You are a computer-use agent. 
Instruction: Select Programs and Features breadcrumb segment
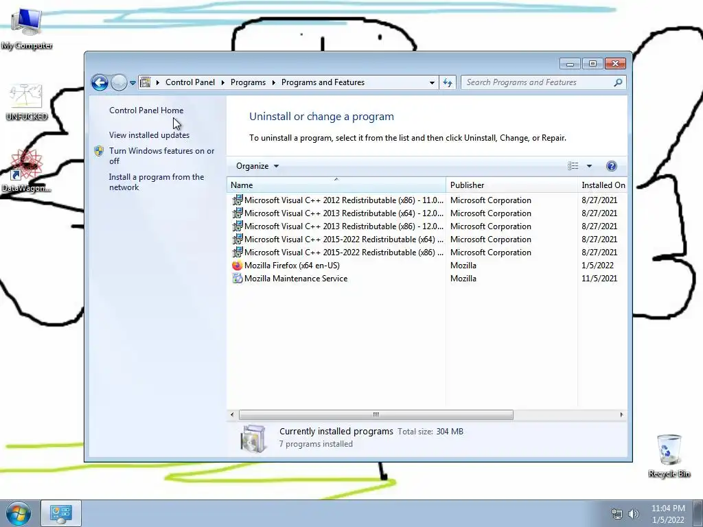click(x=323, y=82)
